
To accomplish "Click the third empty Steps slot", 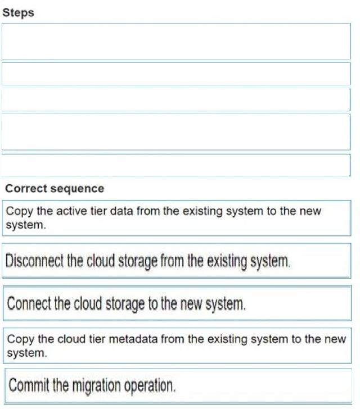I will pyautogui.click(x=176, y=99).
